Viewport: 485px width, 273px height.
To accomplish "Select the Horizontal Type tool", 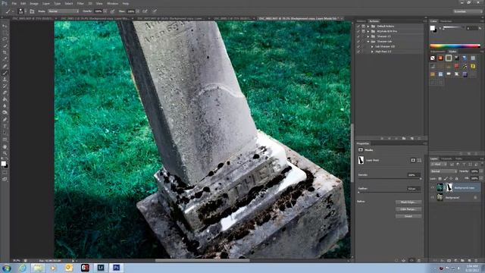I will (5, 127).
